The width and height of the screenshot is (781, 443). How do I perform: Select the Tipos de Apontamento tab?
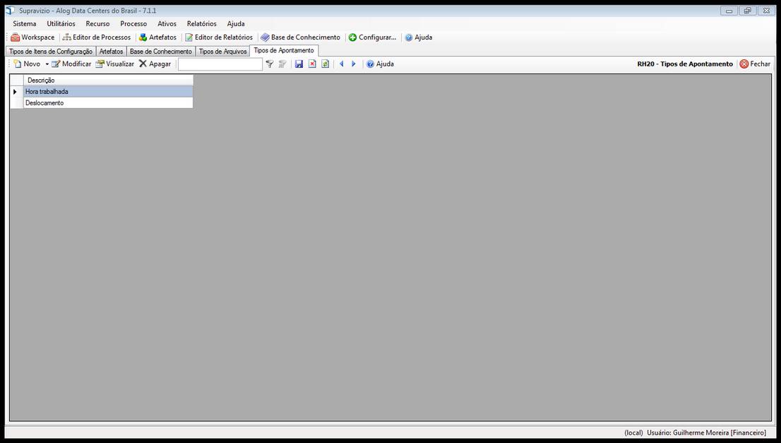pos(284,50)
